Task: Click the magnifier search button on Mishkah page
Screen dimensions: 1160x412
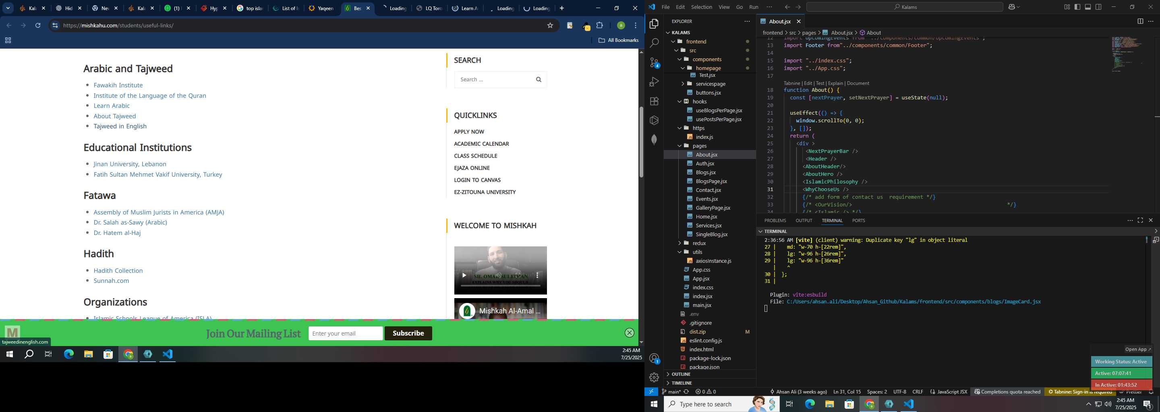Action: point(539,80)
